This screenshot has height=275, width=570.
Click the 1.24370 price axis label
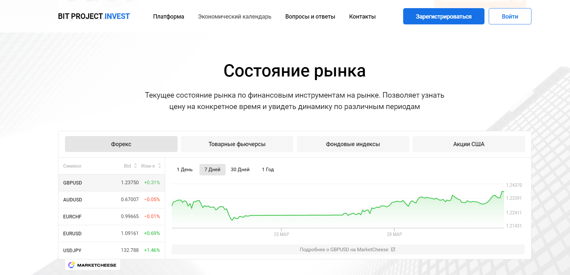tap(514, 185)
